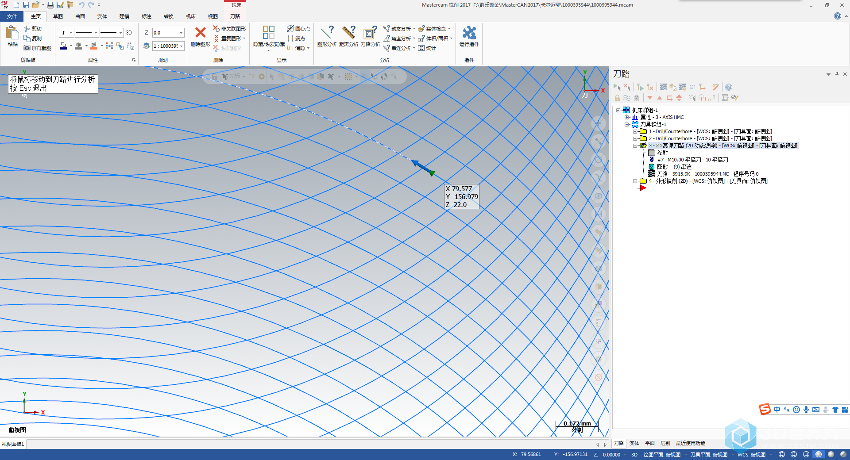The width and height of the screenshot is (850, 460).
Task: Switch to wireframe display in status bar
Action: pos(782,454)
